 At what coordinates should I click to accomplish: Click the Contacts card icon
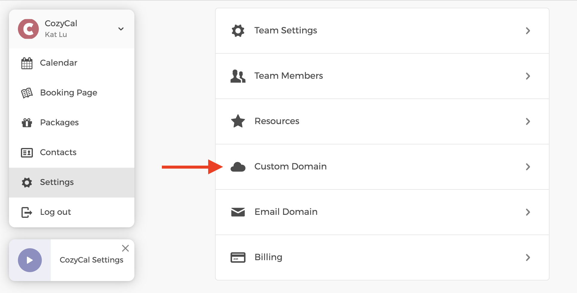27,152
